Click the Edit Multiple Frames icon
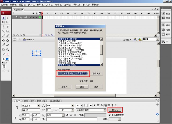172x124 pixels. point(52,35)
